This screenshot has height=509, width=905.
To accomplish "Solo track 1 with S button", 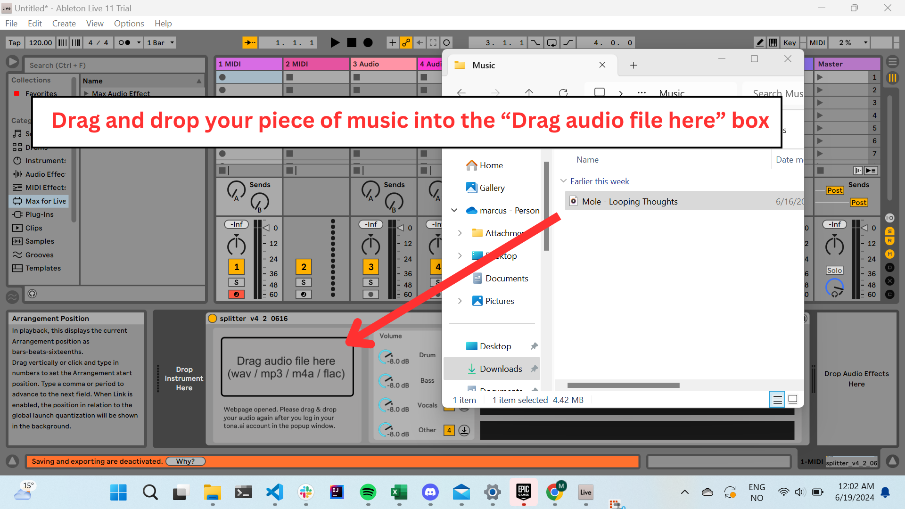I will coord(236,283).
